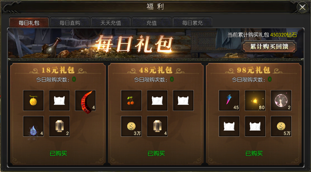
Task: Go to the 充值 tab
Action: [x=151, y=23]
